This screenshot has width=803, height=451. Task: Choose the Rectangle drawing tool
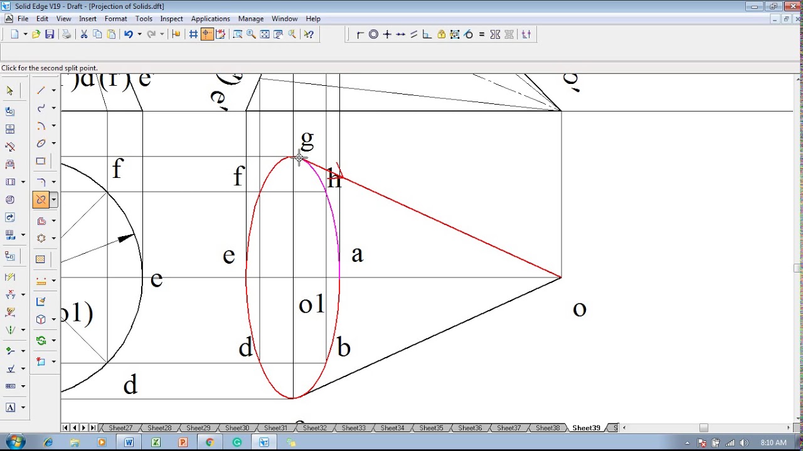tap(41, 161)
